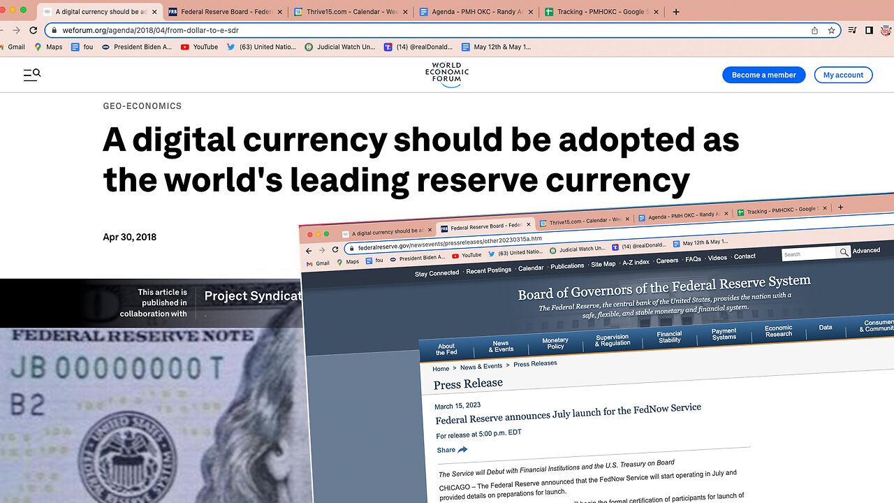Click the weforum.org address bar
This screenshot has height=503, width=894.
pyautogui.click(x=419, y=31)
